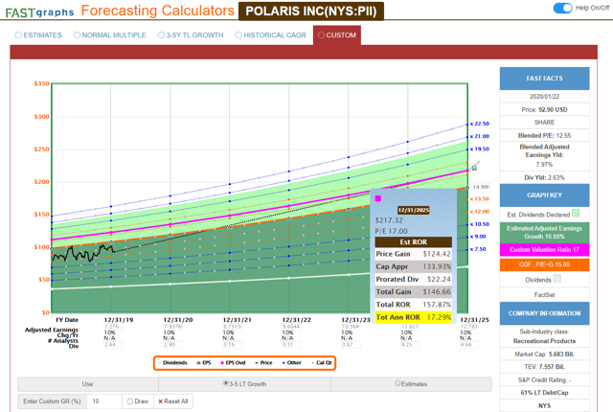Toggle EPS series in the legend
This screenshot has width=613, height=412.
tap(204, 363)
